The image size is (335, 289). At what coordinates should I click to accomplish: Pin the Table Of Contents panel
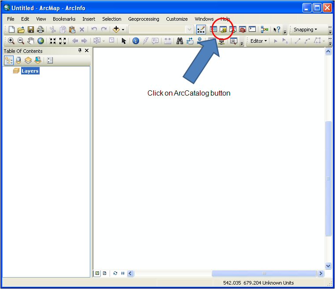coord(80,51)
